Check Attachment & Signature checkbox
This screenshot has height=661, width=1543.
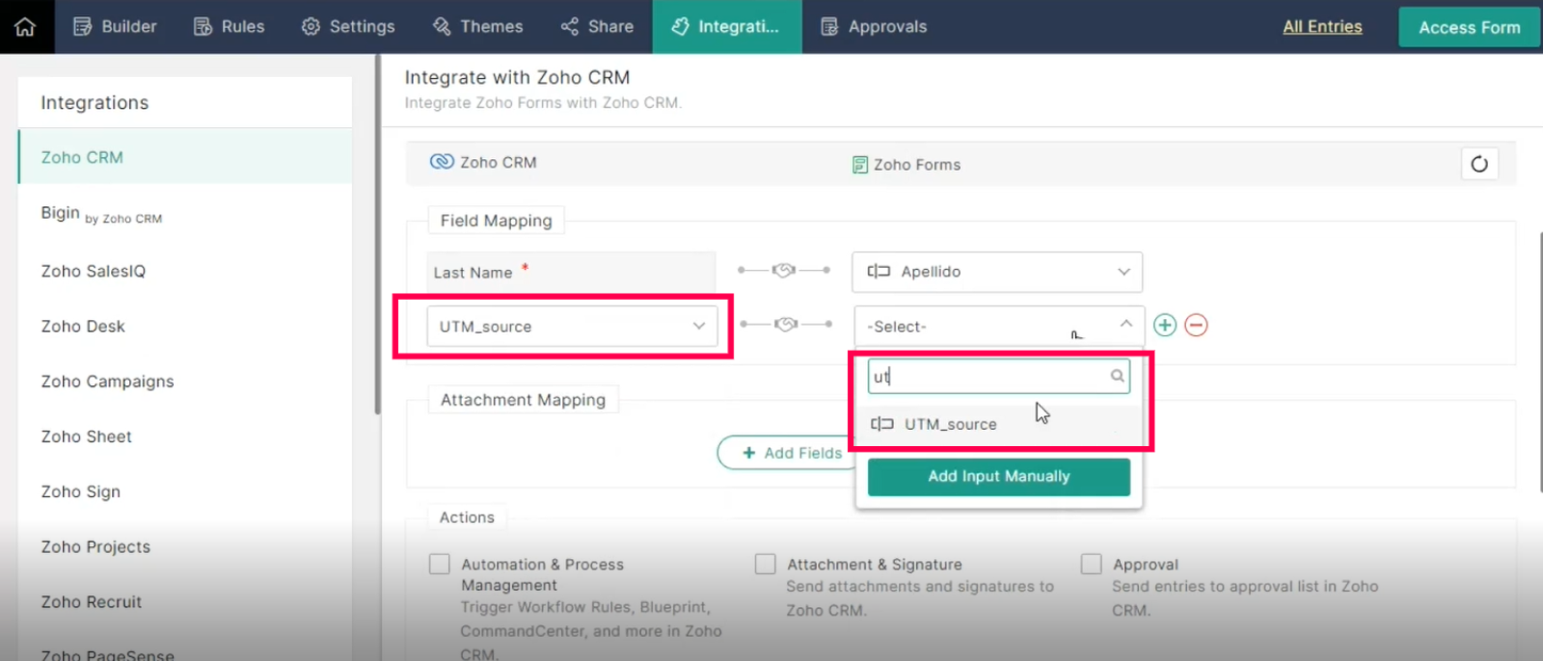pyautogui.click(x=766, y=564)
